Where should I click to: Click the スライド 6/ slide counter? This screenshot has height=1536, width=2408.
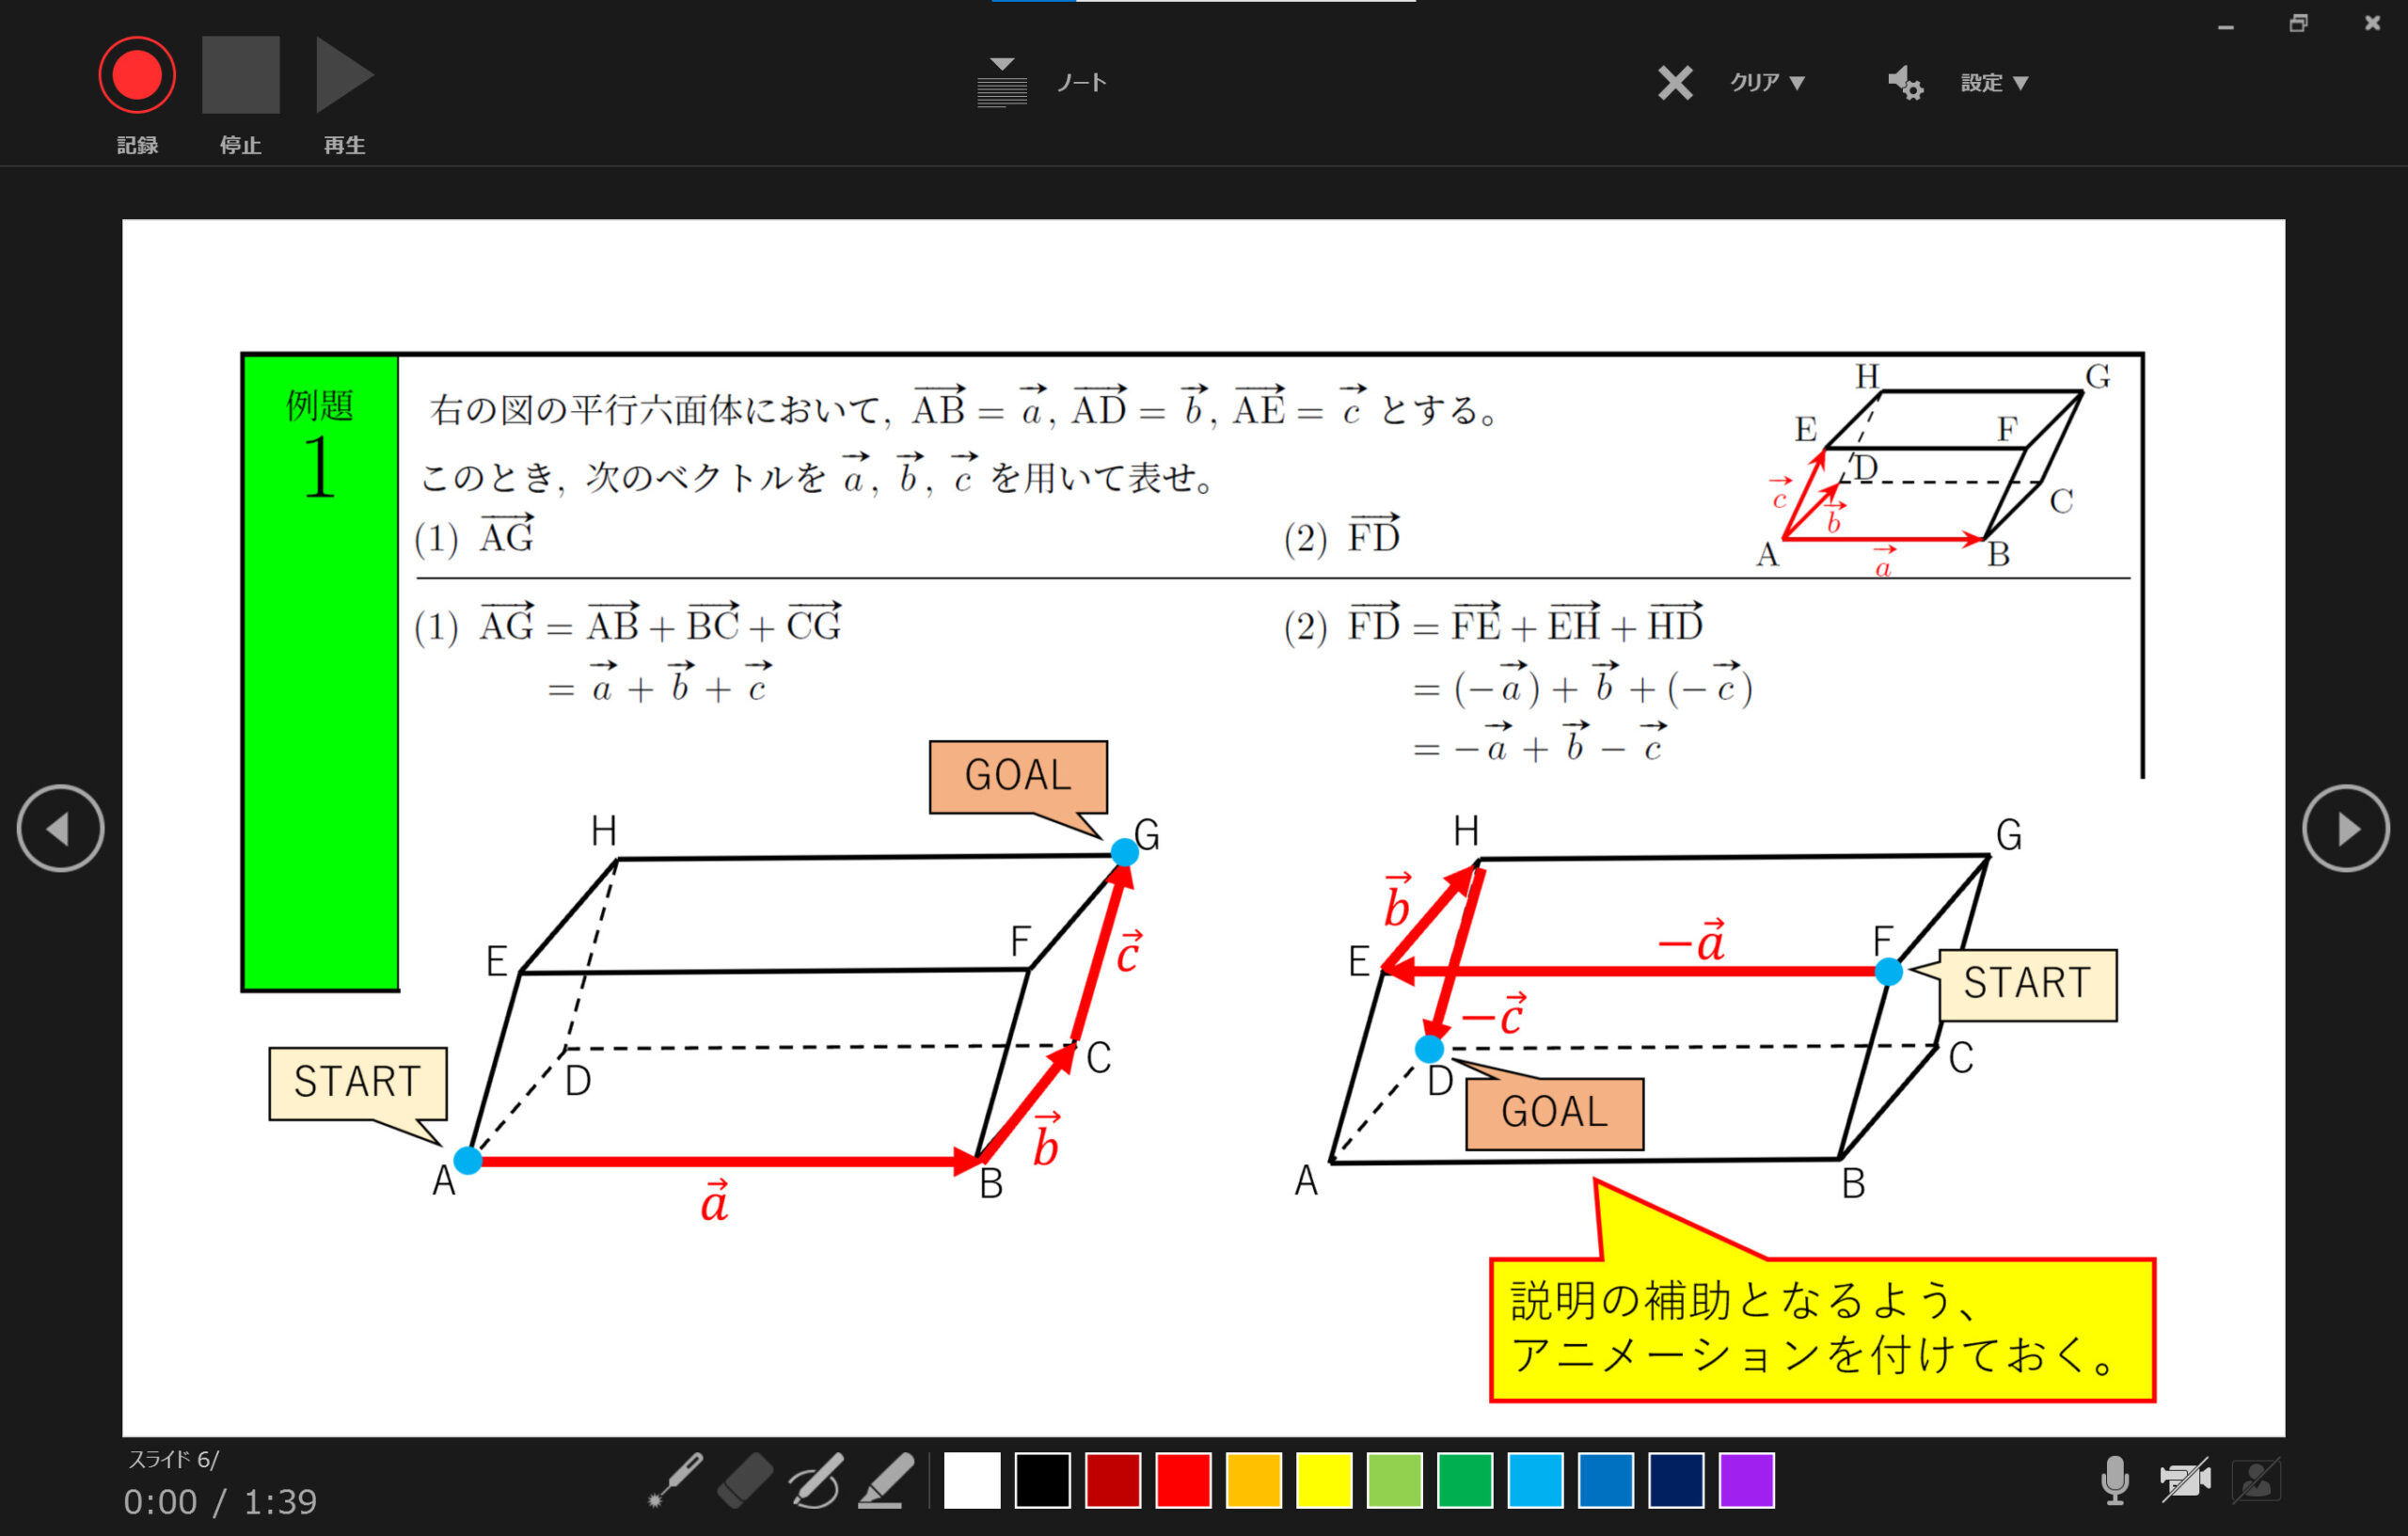(x=173, y=1459)
